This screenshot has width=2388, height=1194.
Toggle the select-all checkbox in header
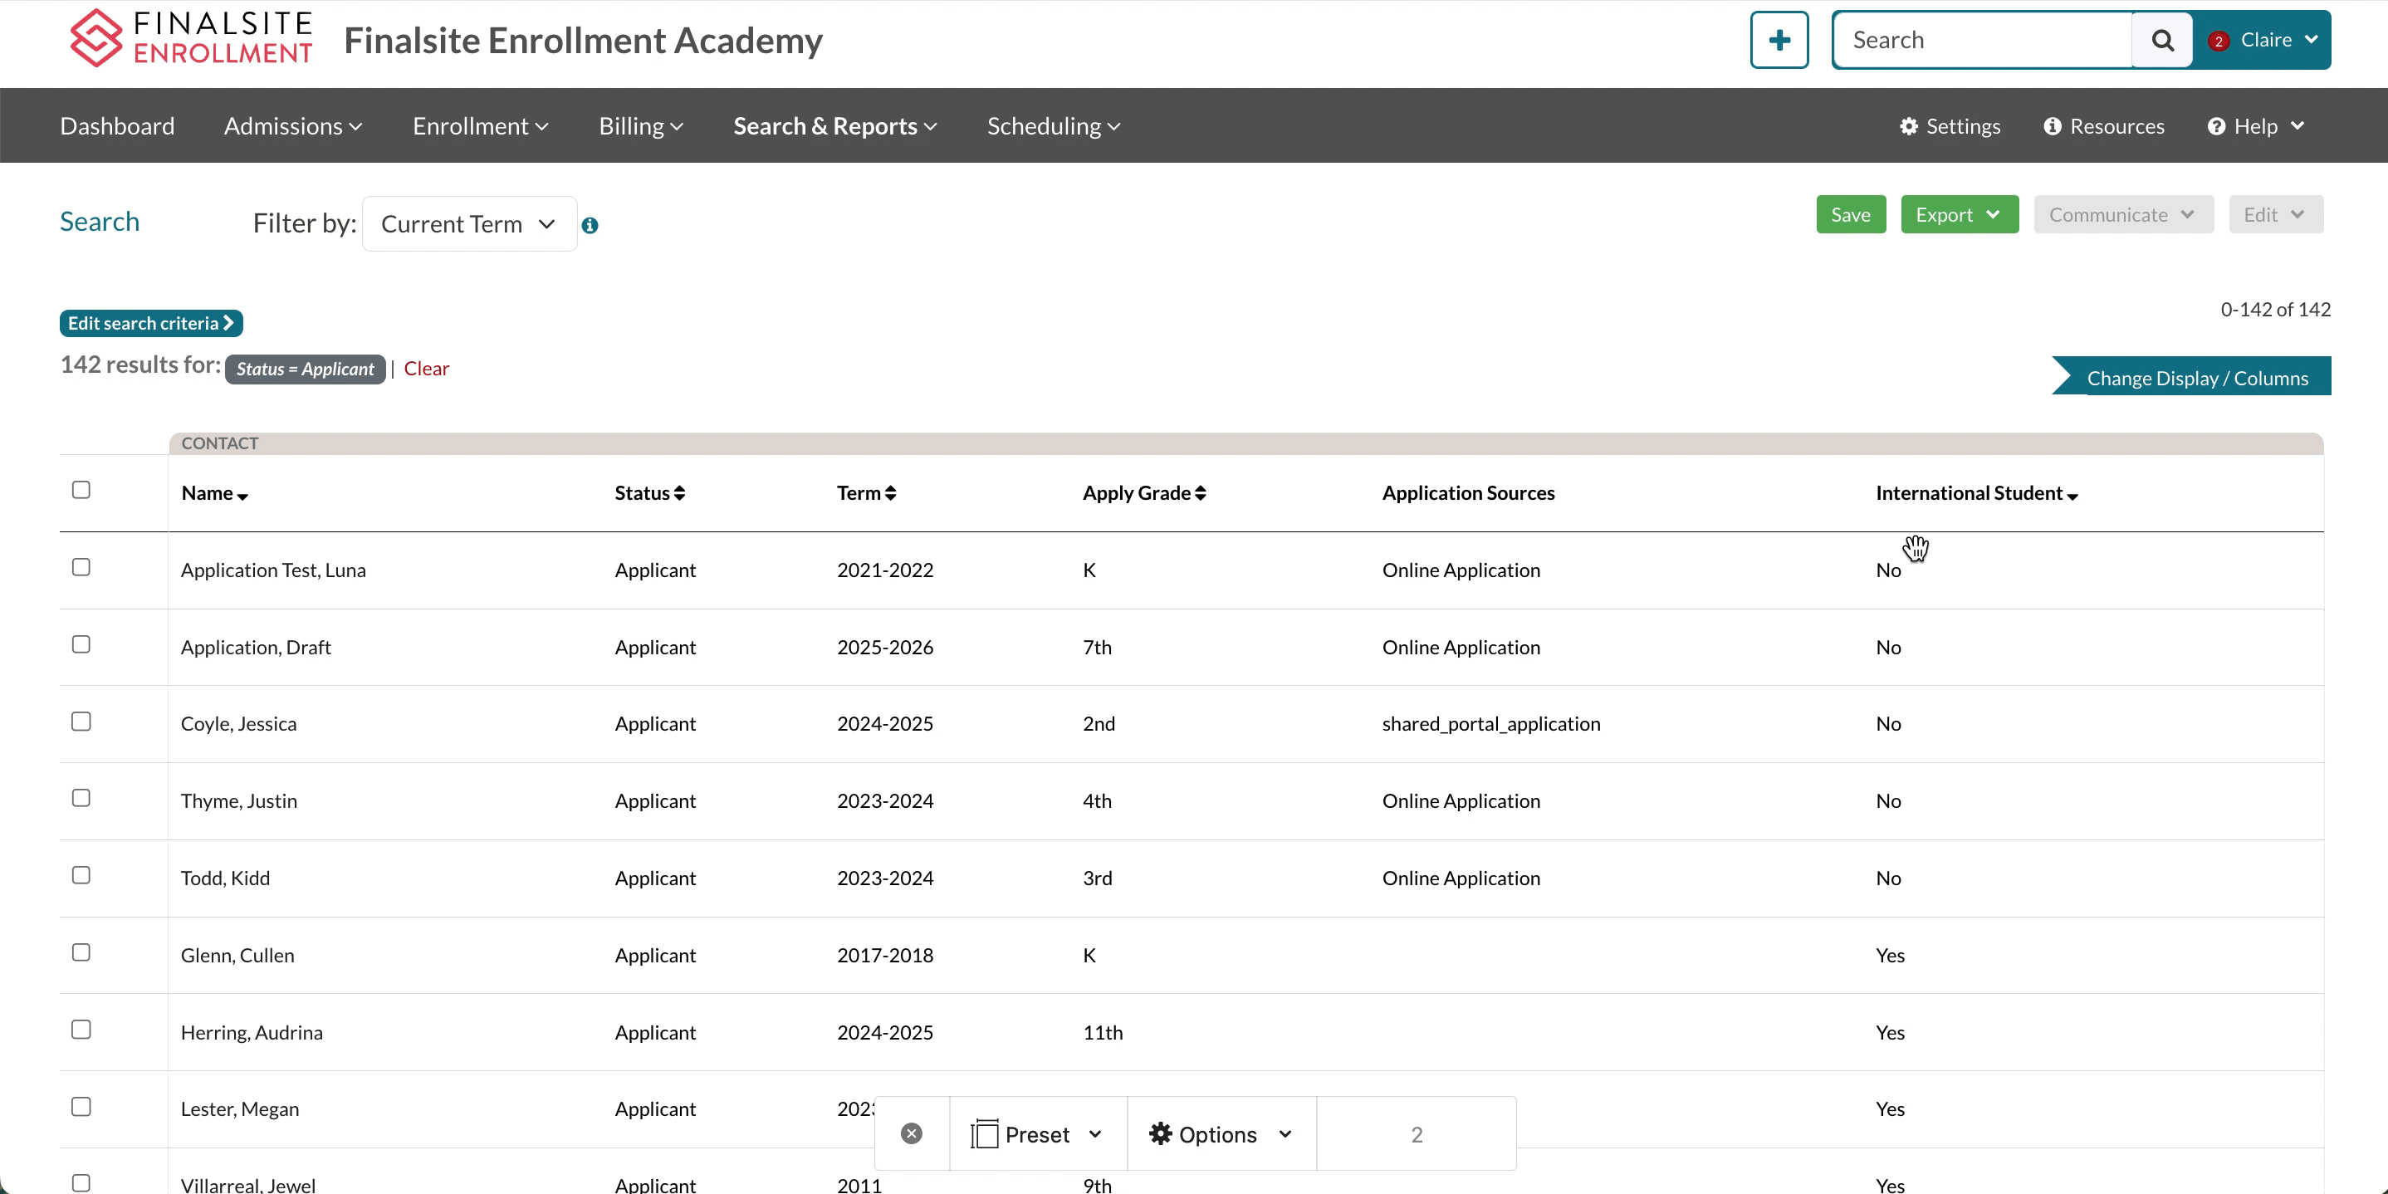tap(81, 491)
